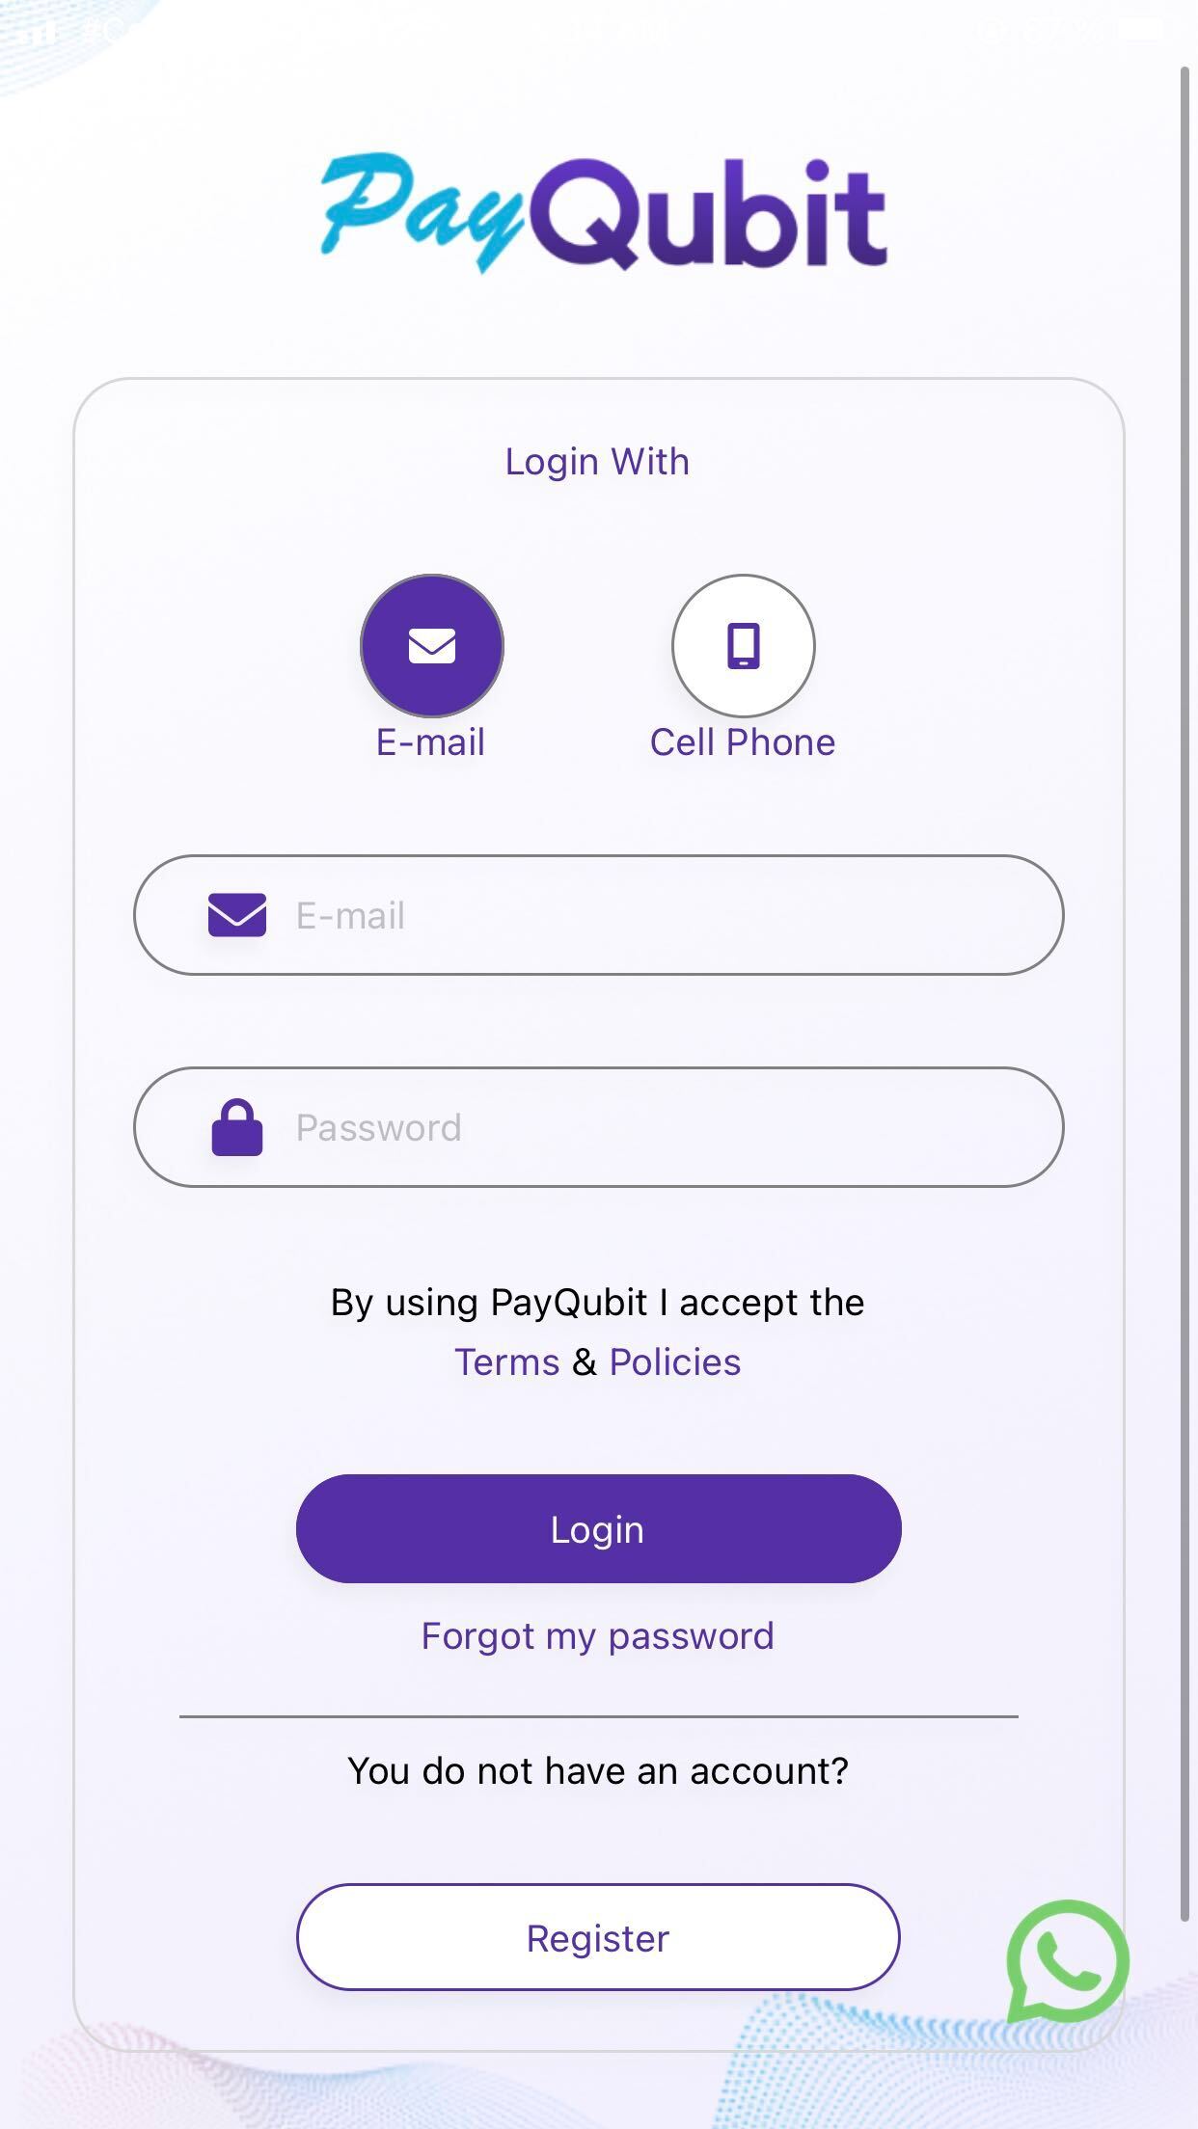This screenshot has width=1198, height=2129.
Task: Open the Forgot my password link
Action: click(598, 1636)
